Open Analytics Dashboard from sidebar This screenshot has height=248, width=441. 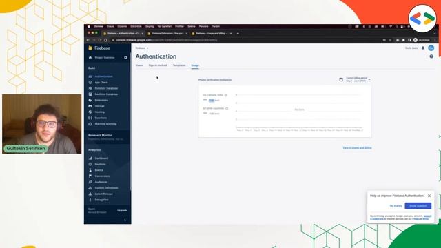point(101,158)
